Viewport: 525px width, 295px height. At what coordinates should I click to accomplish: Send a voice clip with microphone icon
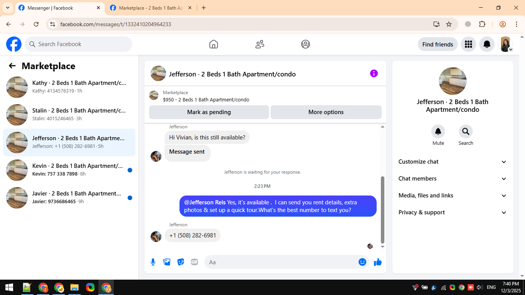click(x=153, y=262)
